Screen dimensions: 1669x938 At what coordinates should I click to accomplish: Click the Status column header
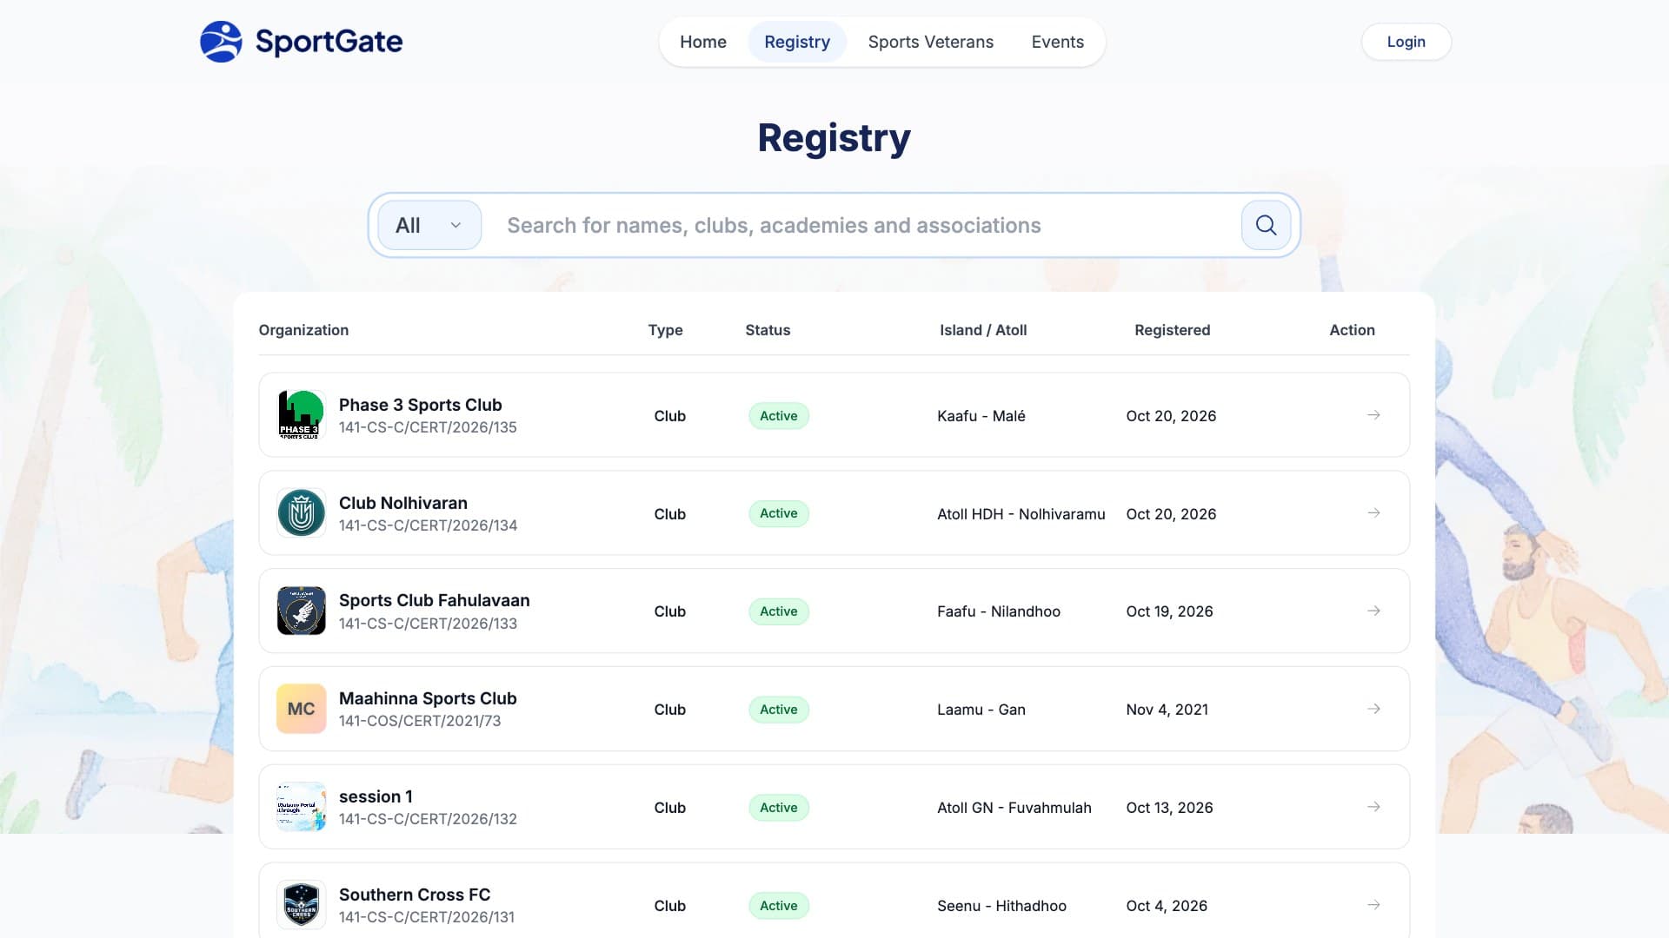tap(768, 330)
